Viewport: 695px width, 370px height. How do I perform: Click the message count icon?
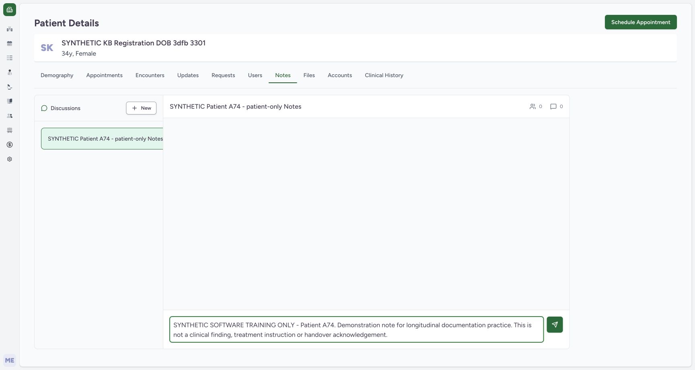(x=553, y=106)
